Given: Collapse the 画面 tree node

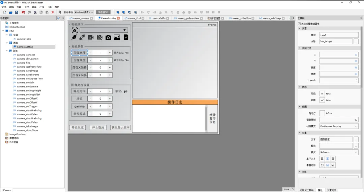Looking at the screenshot, I should 6,43.
